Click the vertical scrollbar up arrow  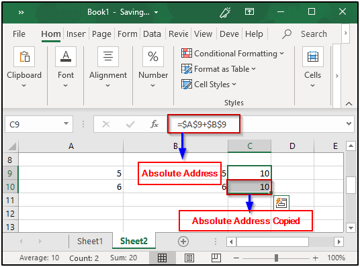coord(351,146)
